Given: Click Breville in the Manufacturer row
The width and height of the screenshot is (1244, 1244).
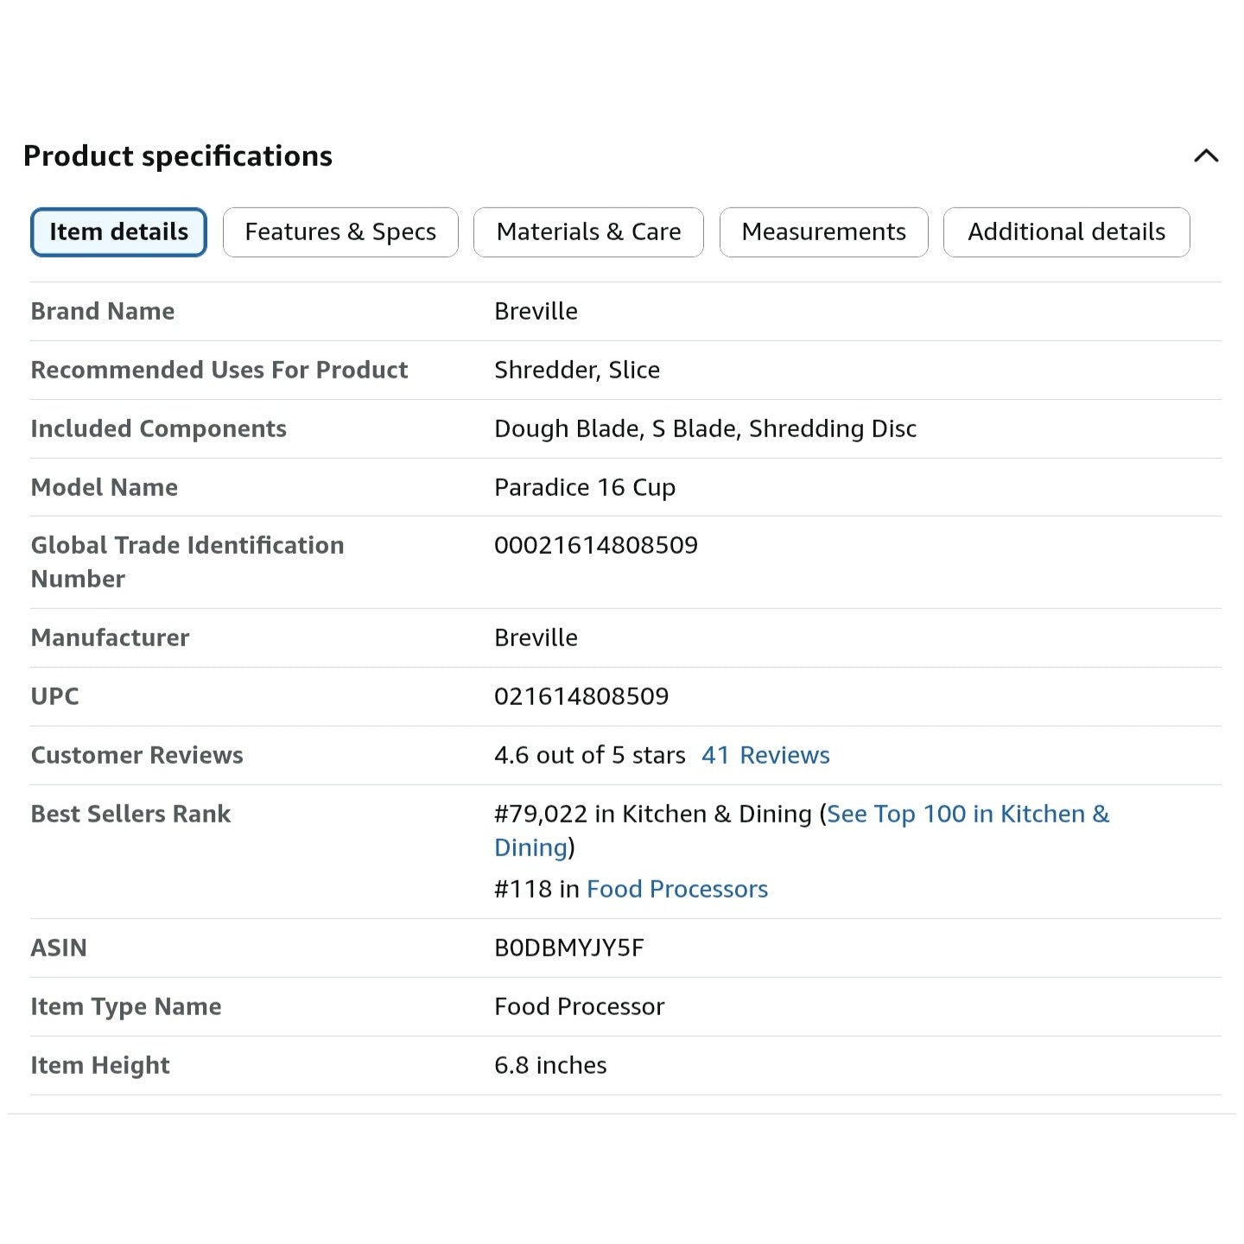Looking at the screenshot, I should click(x=536, y=638).
